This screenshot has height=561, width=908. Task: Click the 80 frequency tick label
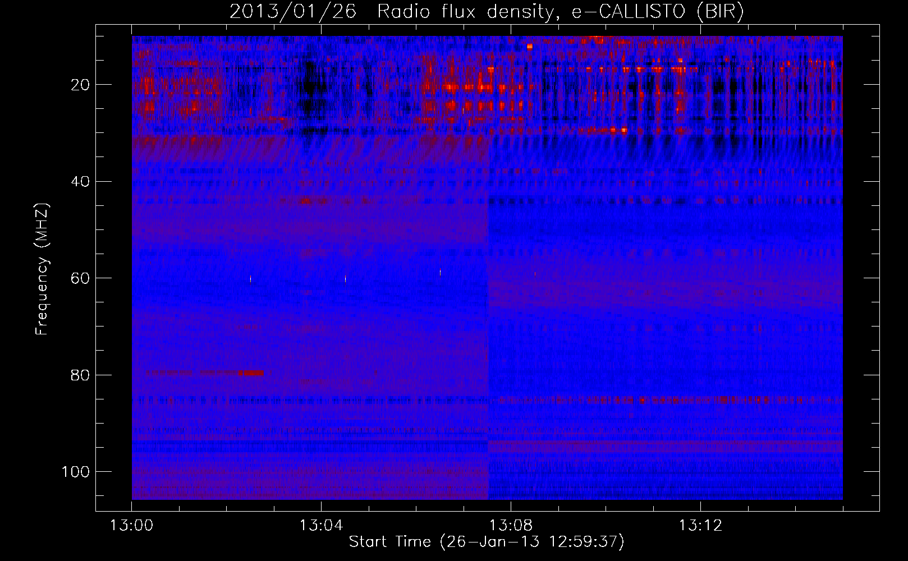[x=80, y=375]
